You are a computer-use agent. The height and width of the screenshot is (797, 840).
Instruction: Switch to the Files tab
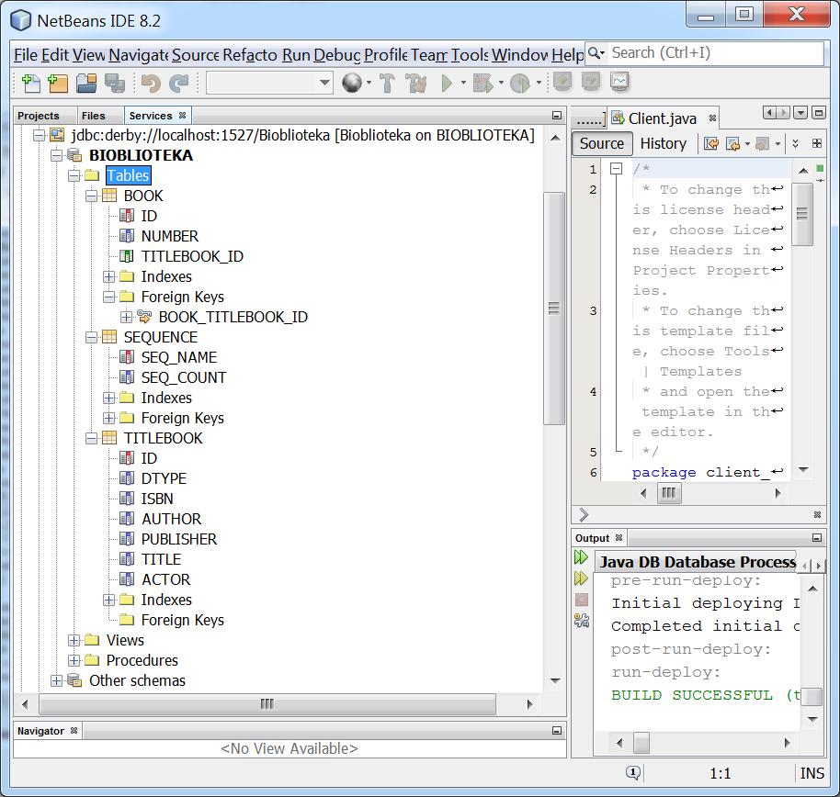point(94,116)
